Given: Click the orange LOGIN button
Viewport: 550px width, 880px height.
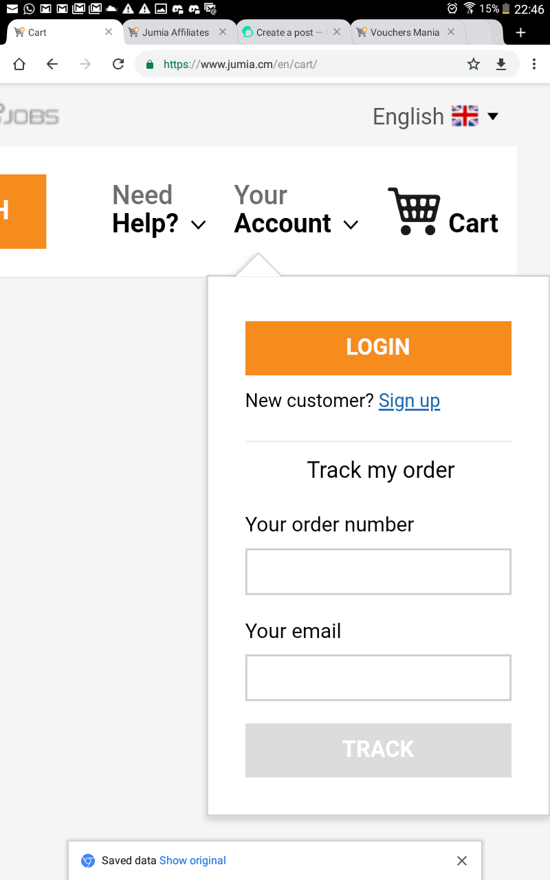Looking at the screenshot, I should tap(378, 348).
